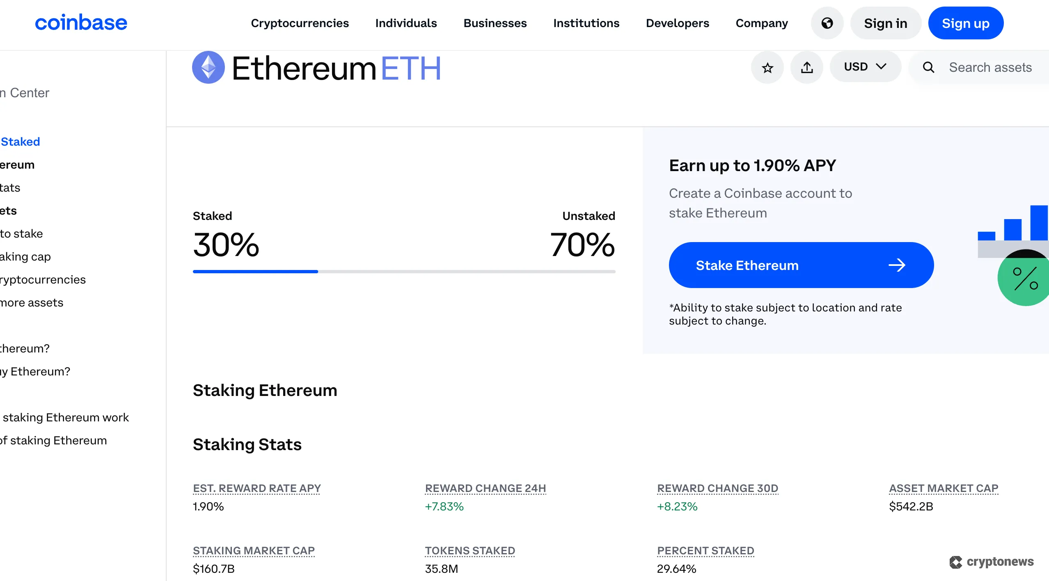Click the share icon near the asset title
Screen dimensions: 1049x581
806,67
